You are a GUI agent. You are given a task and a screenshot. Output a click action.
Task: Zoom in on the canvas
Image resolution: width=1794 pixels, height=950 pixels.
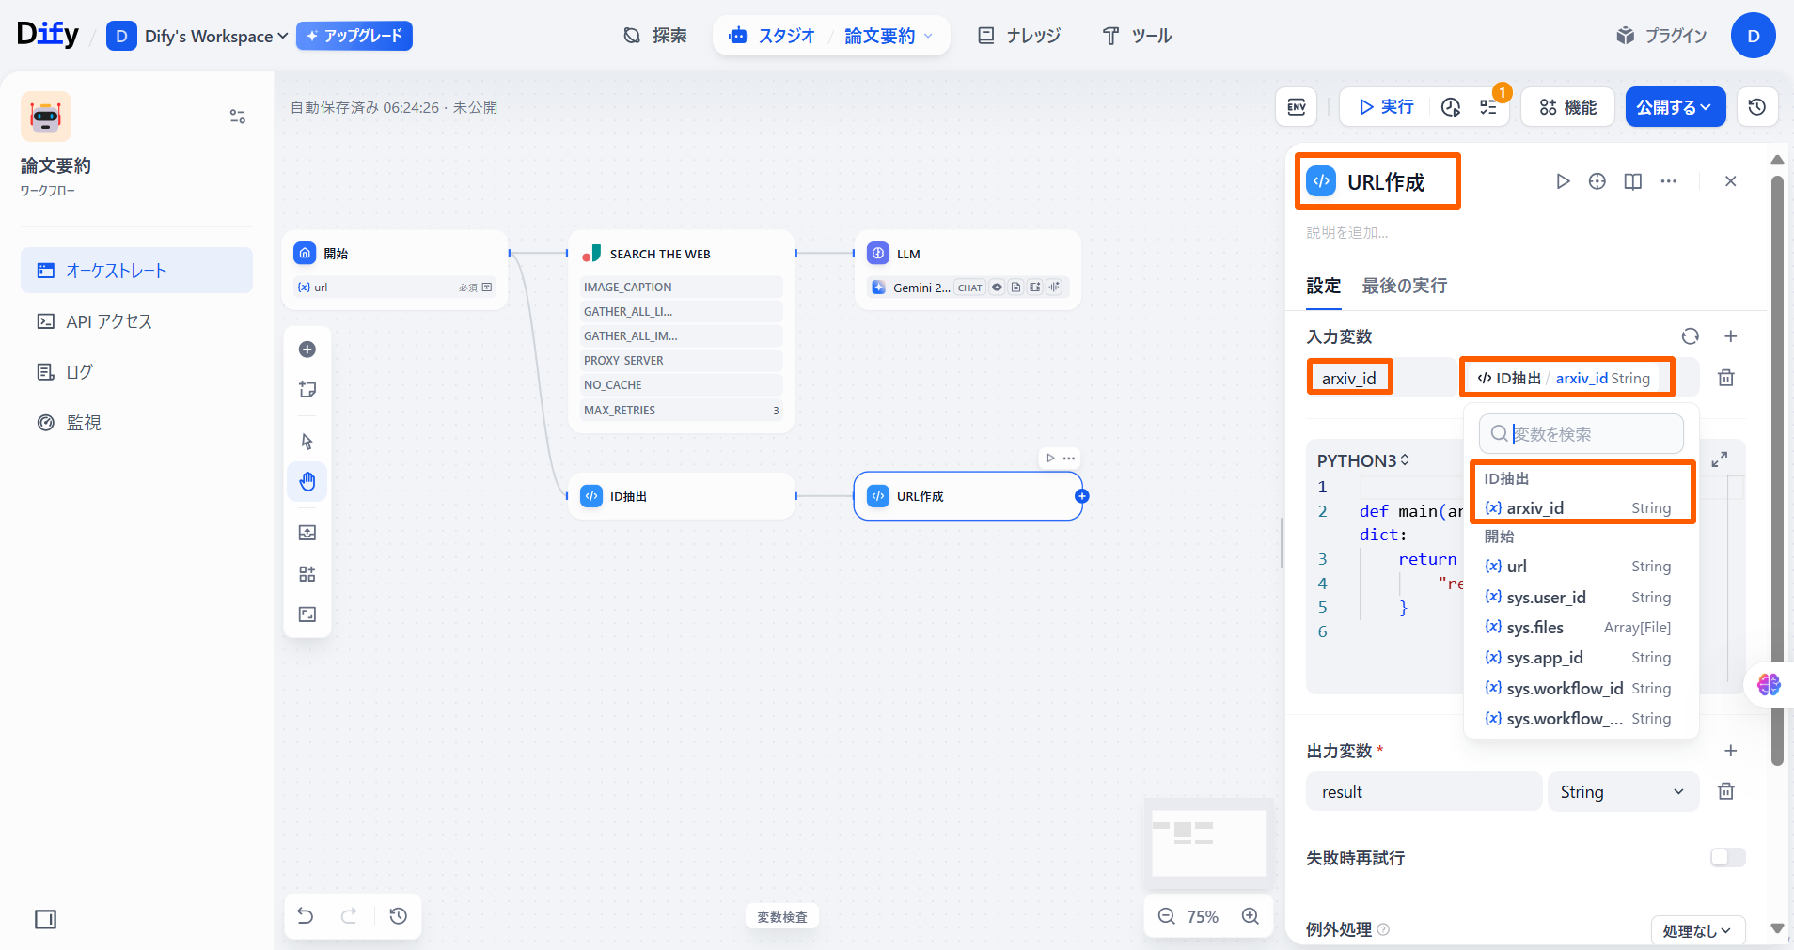[x=1250, y=916]
